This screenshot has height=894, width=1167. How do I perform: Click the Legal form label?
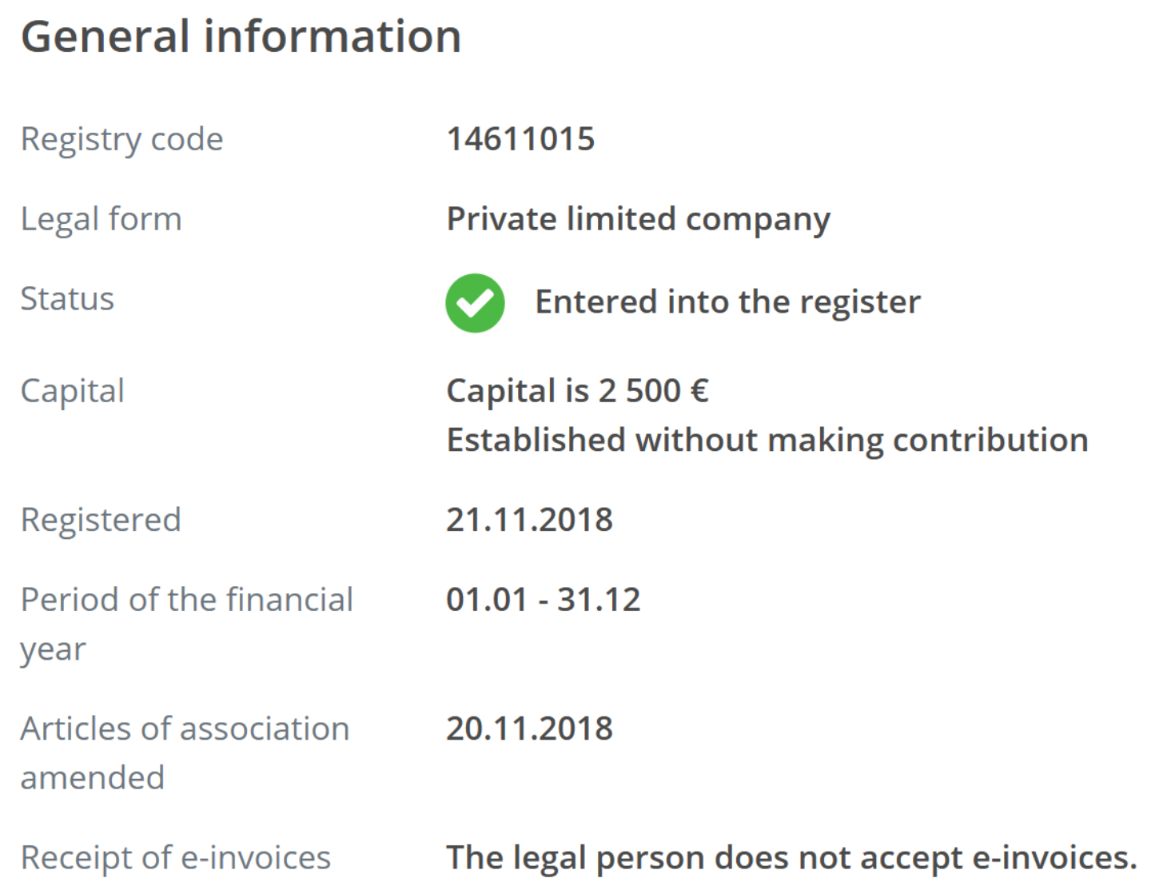pyautogui.click(x=102, y=220)
